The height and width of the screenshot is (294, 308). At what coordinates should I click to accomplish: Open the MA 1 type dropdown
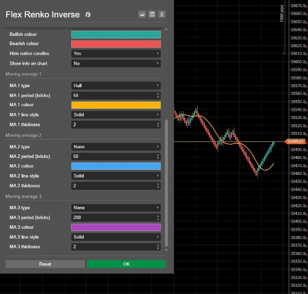point(116,86)
